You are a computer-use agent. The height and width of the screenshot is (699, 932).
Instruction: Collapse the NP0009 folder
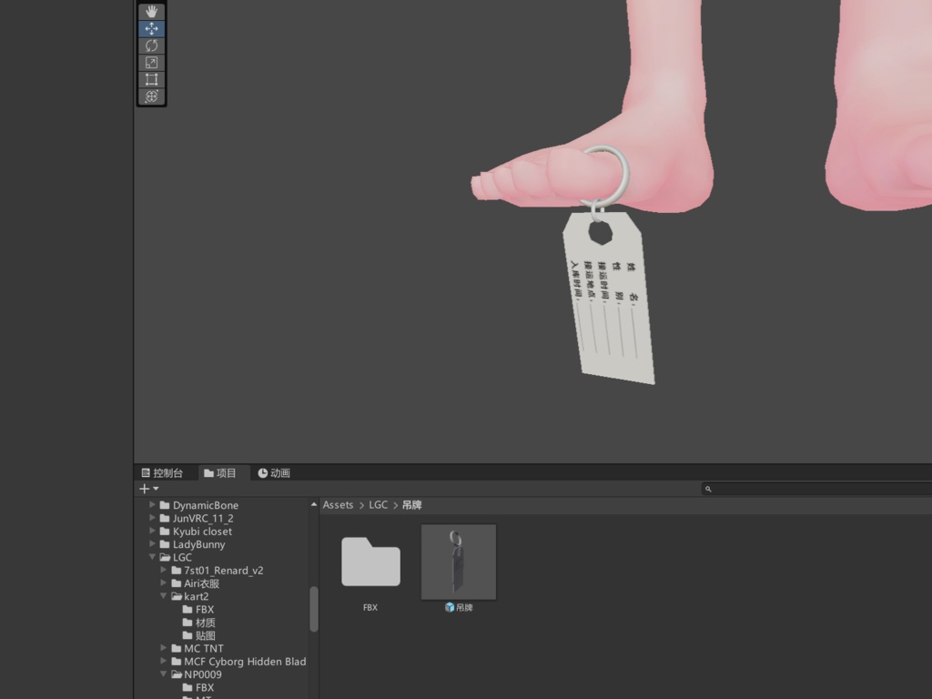click(x=164, y=674)
